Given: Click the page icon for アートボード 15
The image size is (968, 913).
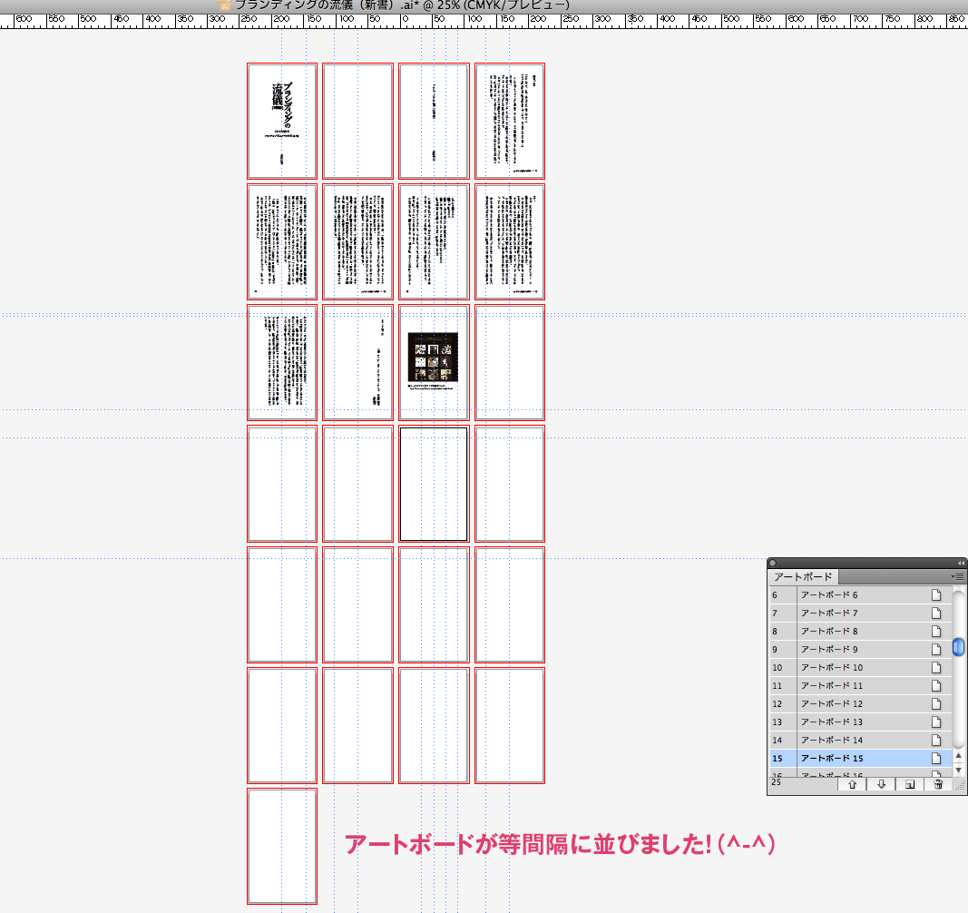Looking at the screenshot, I should coord(936,758).
